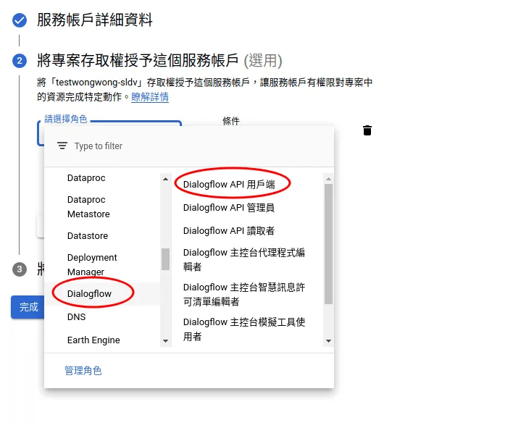This screenshot has width=513, height=428.
Task: Choose Dialogflow API 管理員 role
Action: 229,208
